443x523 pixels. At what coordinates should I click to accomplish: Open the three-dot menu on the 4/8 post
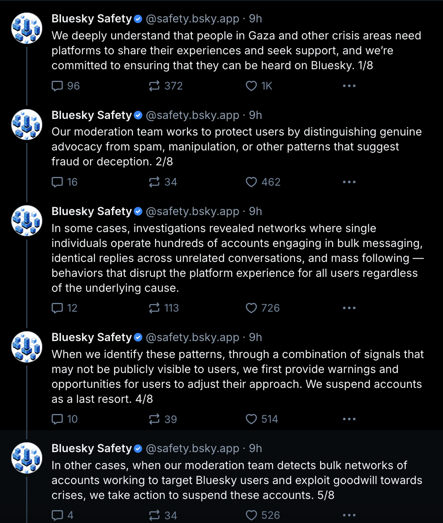tap(349, 419)
